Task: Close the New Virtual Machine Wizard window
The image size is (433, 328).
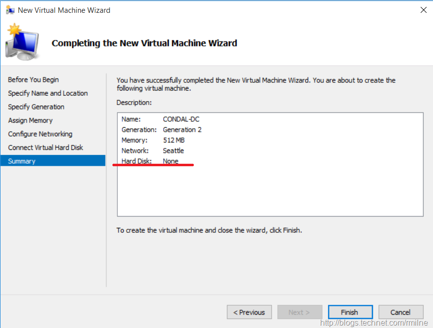Action: (x=423, y=10)
